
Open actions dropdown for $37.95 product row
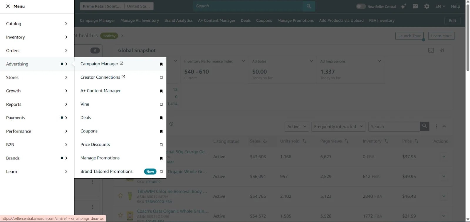click(x=444, y=157)
